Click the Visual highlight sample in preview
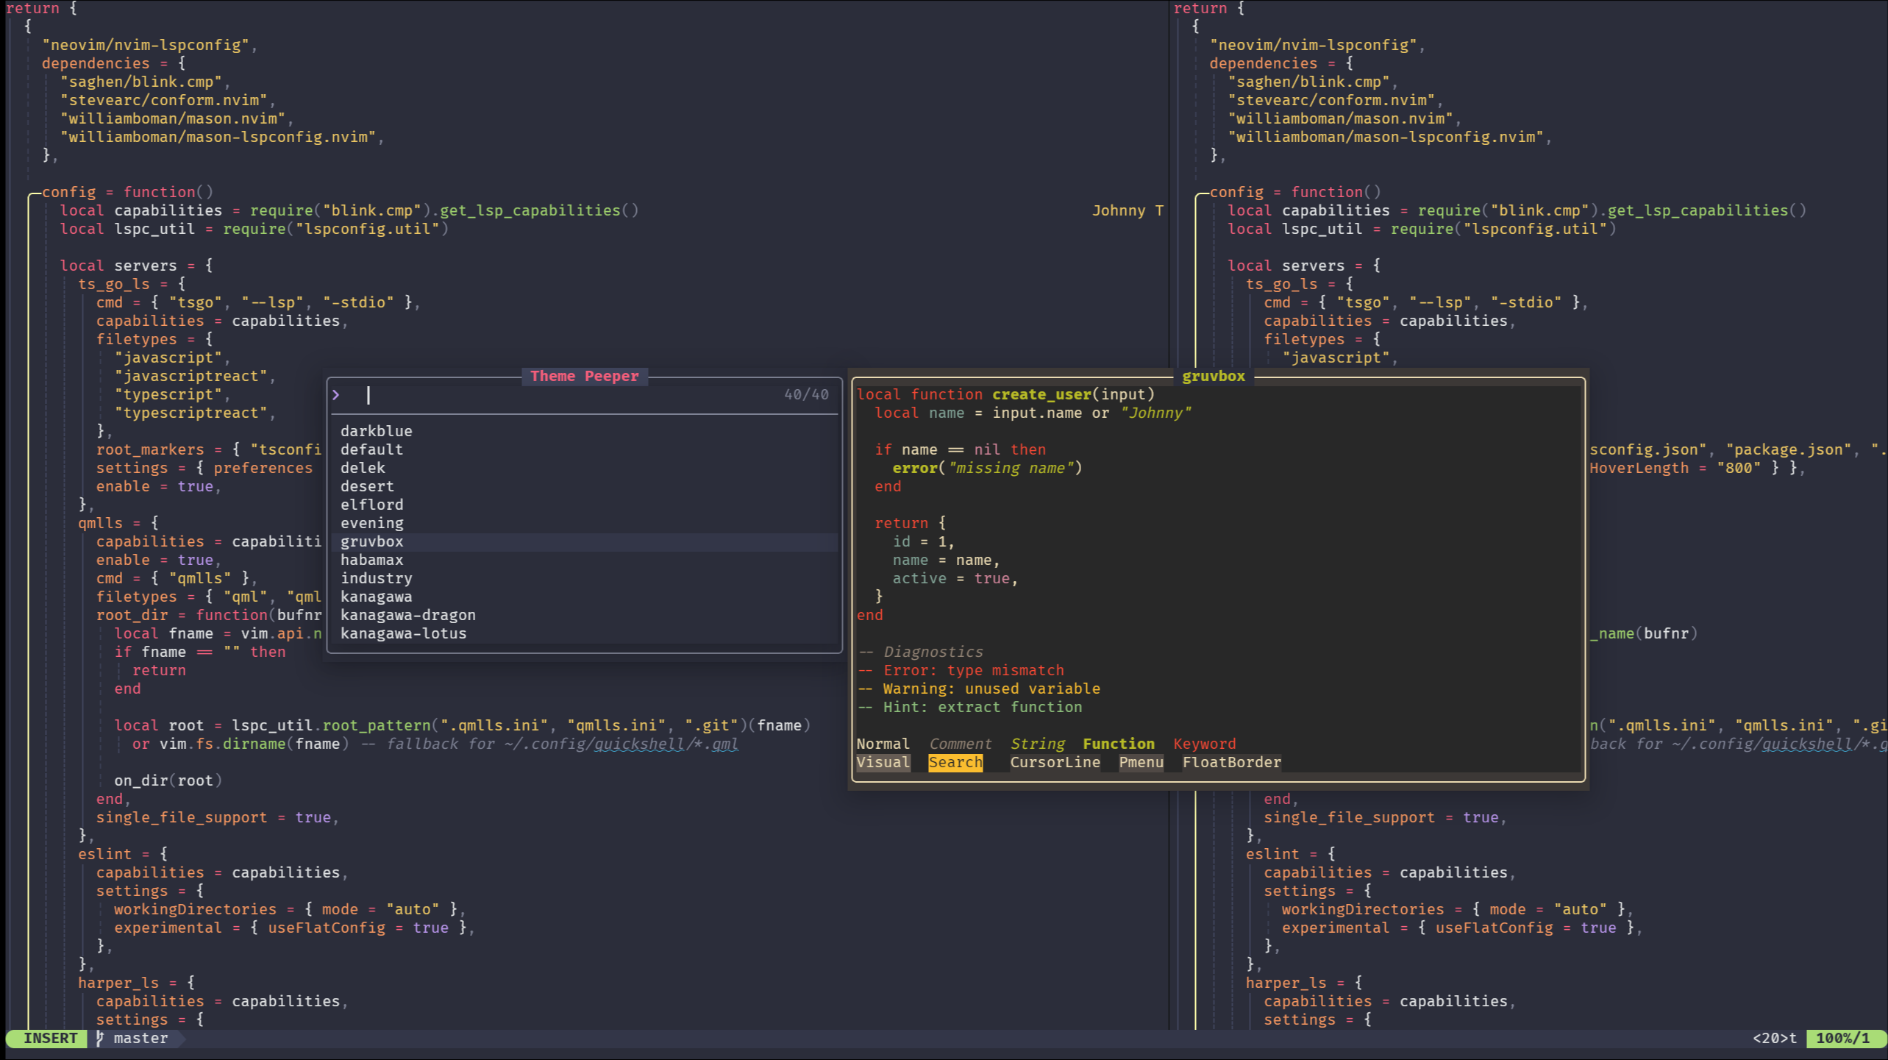Screen dimensions: 1888x1060 pos(883,762)
